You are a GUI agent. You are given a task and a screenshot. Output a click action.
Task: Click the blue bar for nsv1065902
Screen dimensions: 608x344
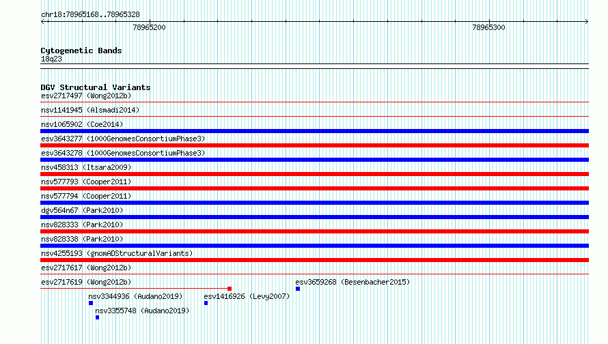[x=314, y=131]
